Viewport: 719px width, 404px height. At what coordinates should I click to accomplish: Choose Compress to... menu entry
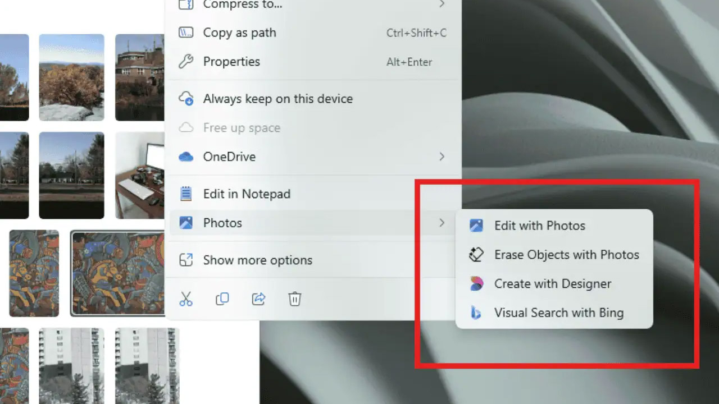click(313, 6)
